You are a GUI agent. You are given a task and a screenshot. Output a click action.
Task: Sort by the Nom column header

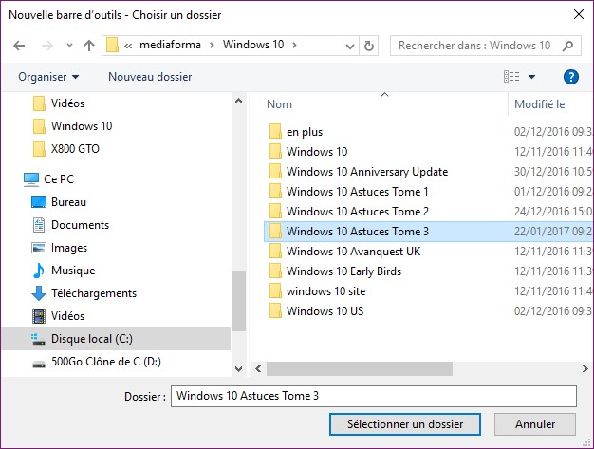[280, 104]
